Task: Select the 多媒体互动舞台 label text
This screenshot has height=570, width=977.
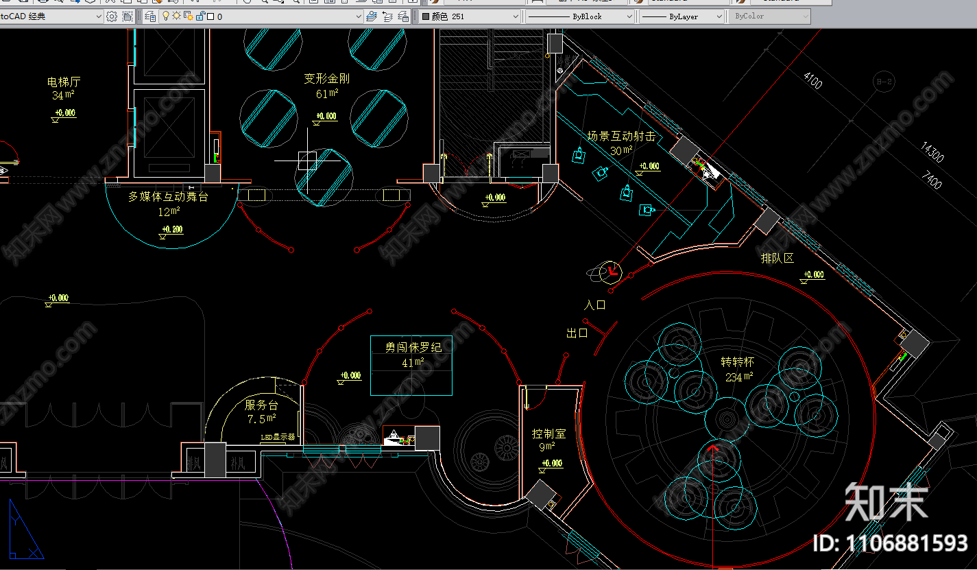Action: [168, 197]
